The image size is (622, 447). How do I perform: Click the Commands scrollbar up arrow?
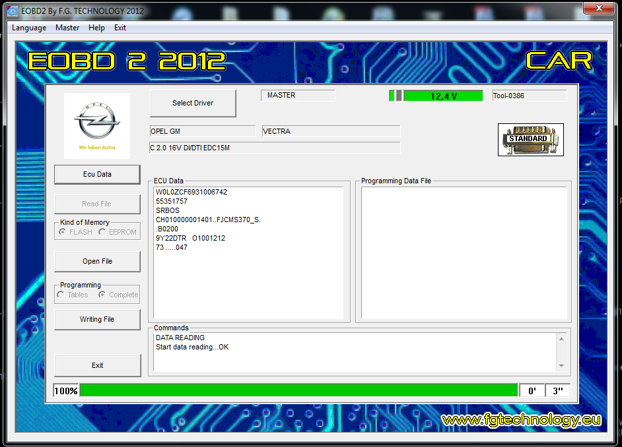coord(561,339)
